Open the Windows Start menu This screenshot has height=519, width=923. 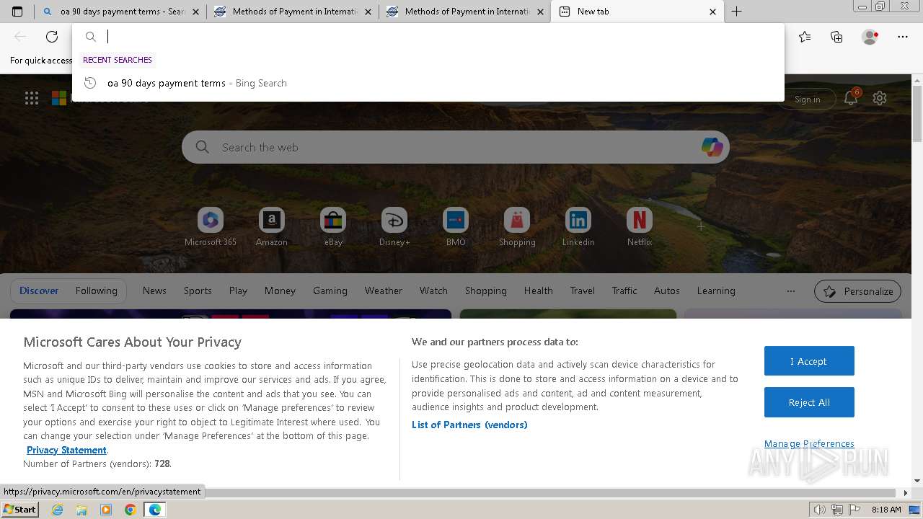19,510
